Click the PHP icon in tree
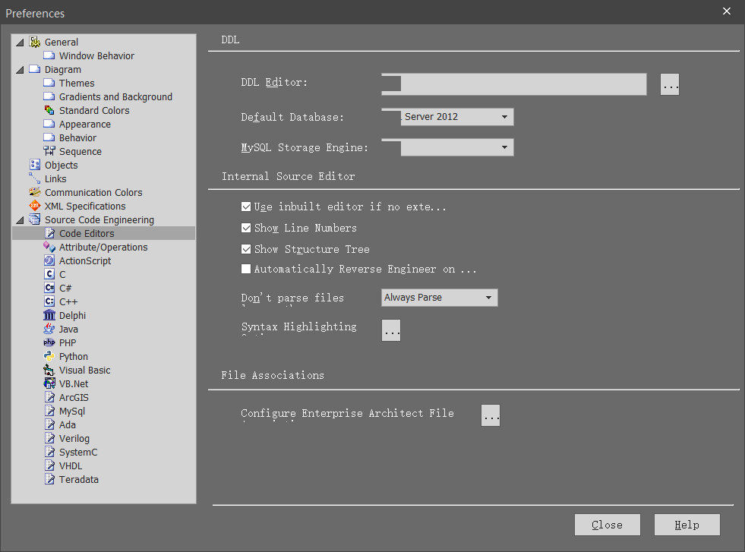This screenshot has width=745, height=552. [x=49, y=342]
